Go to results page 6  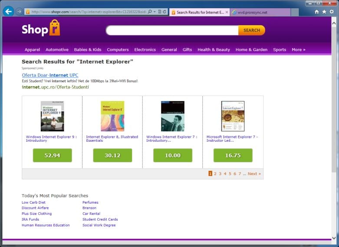235,174
